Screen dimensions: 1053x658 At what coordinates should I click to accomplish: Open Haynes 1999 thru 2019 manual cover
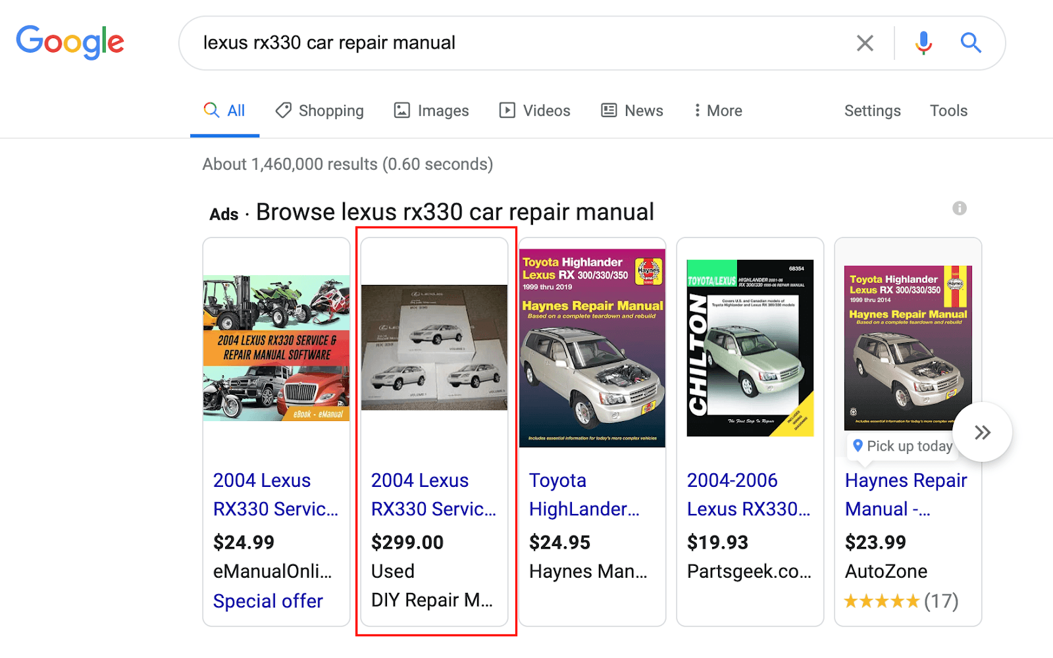(592, 348)
